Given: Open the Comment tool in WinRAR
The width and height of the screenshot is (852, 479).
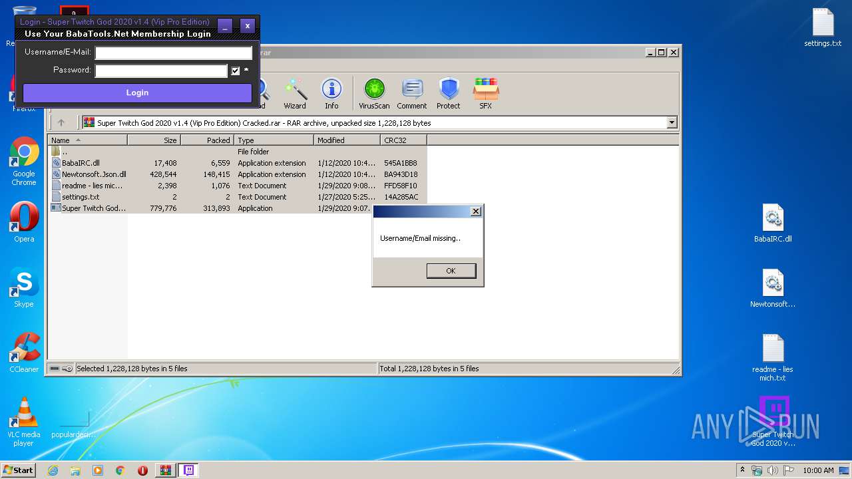Looking at the screenshot, I should (412, 94).
